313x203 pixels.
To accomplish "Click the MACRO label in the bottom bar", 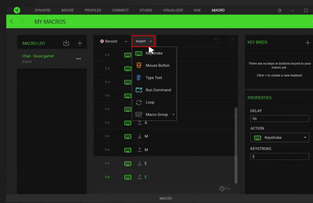I will coord(166,198).
